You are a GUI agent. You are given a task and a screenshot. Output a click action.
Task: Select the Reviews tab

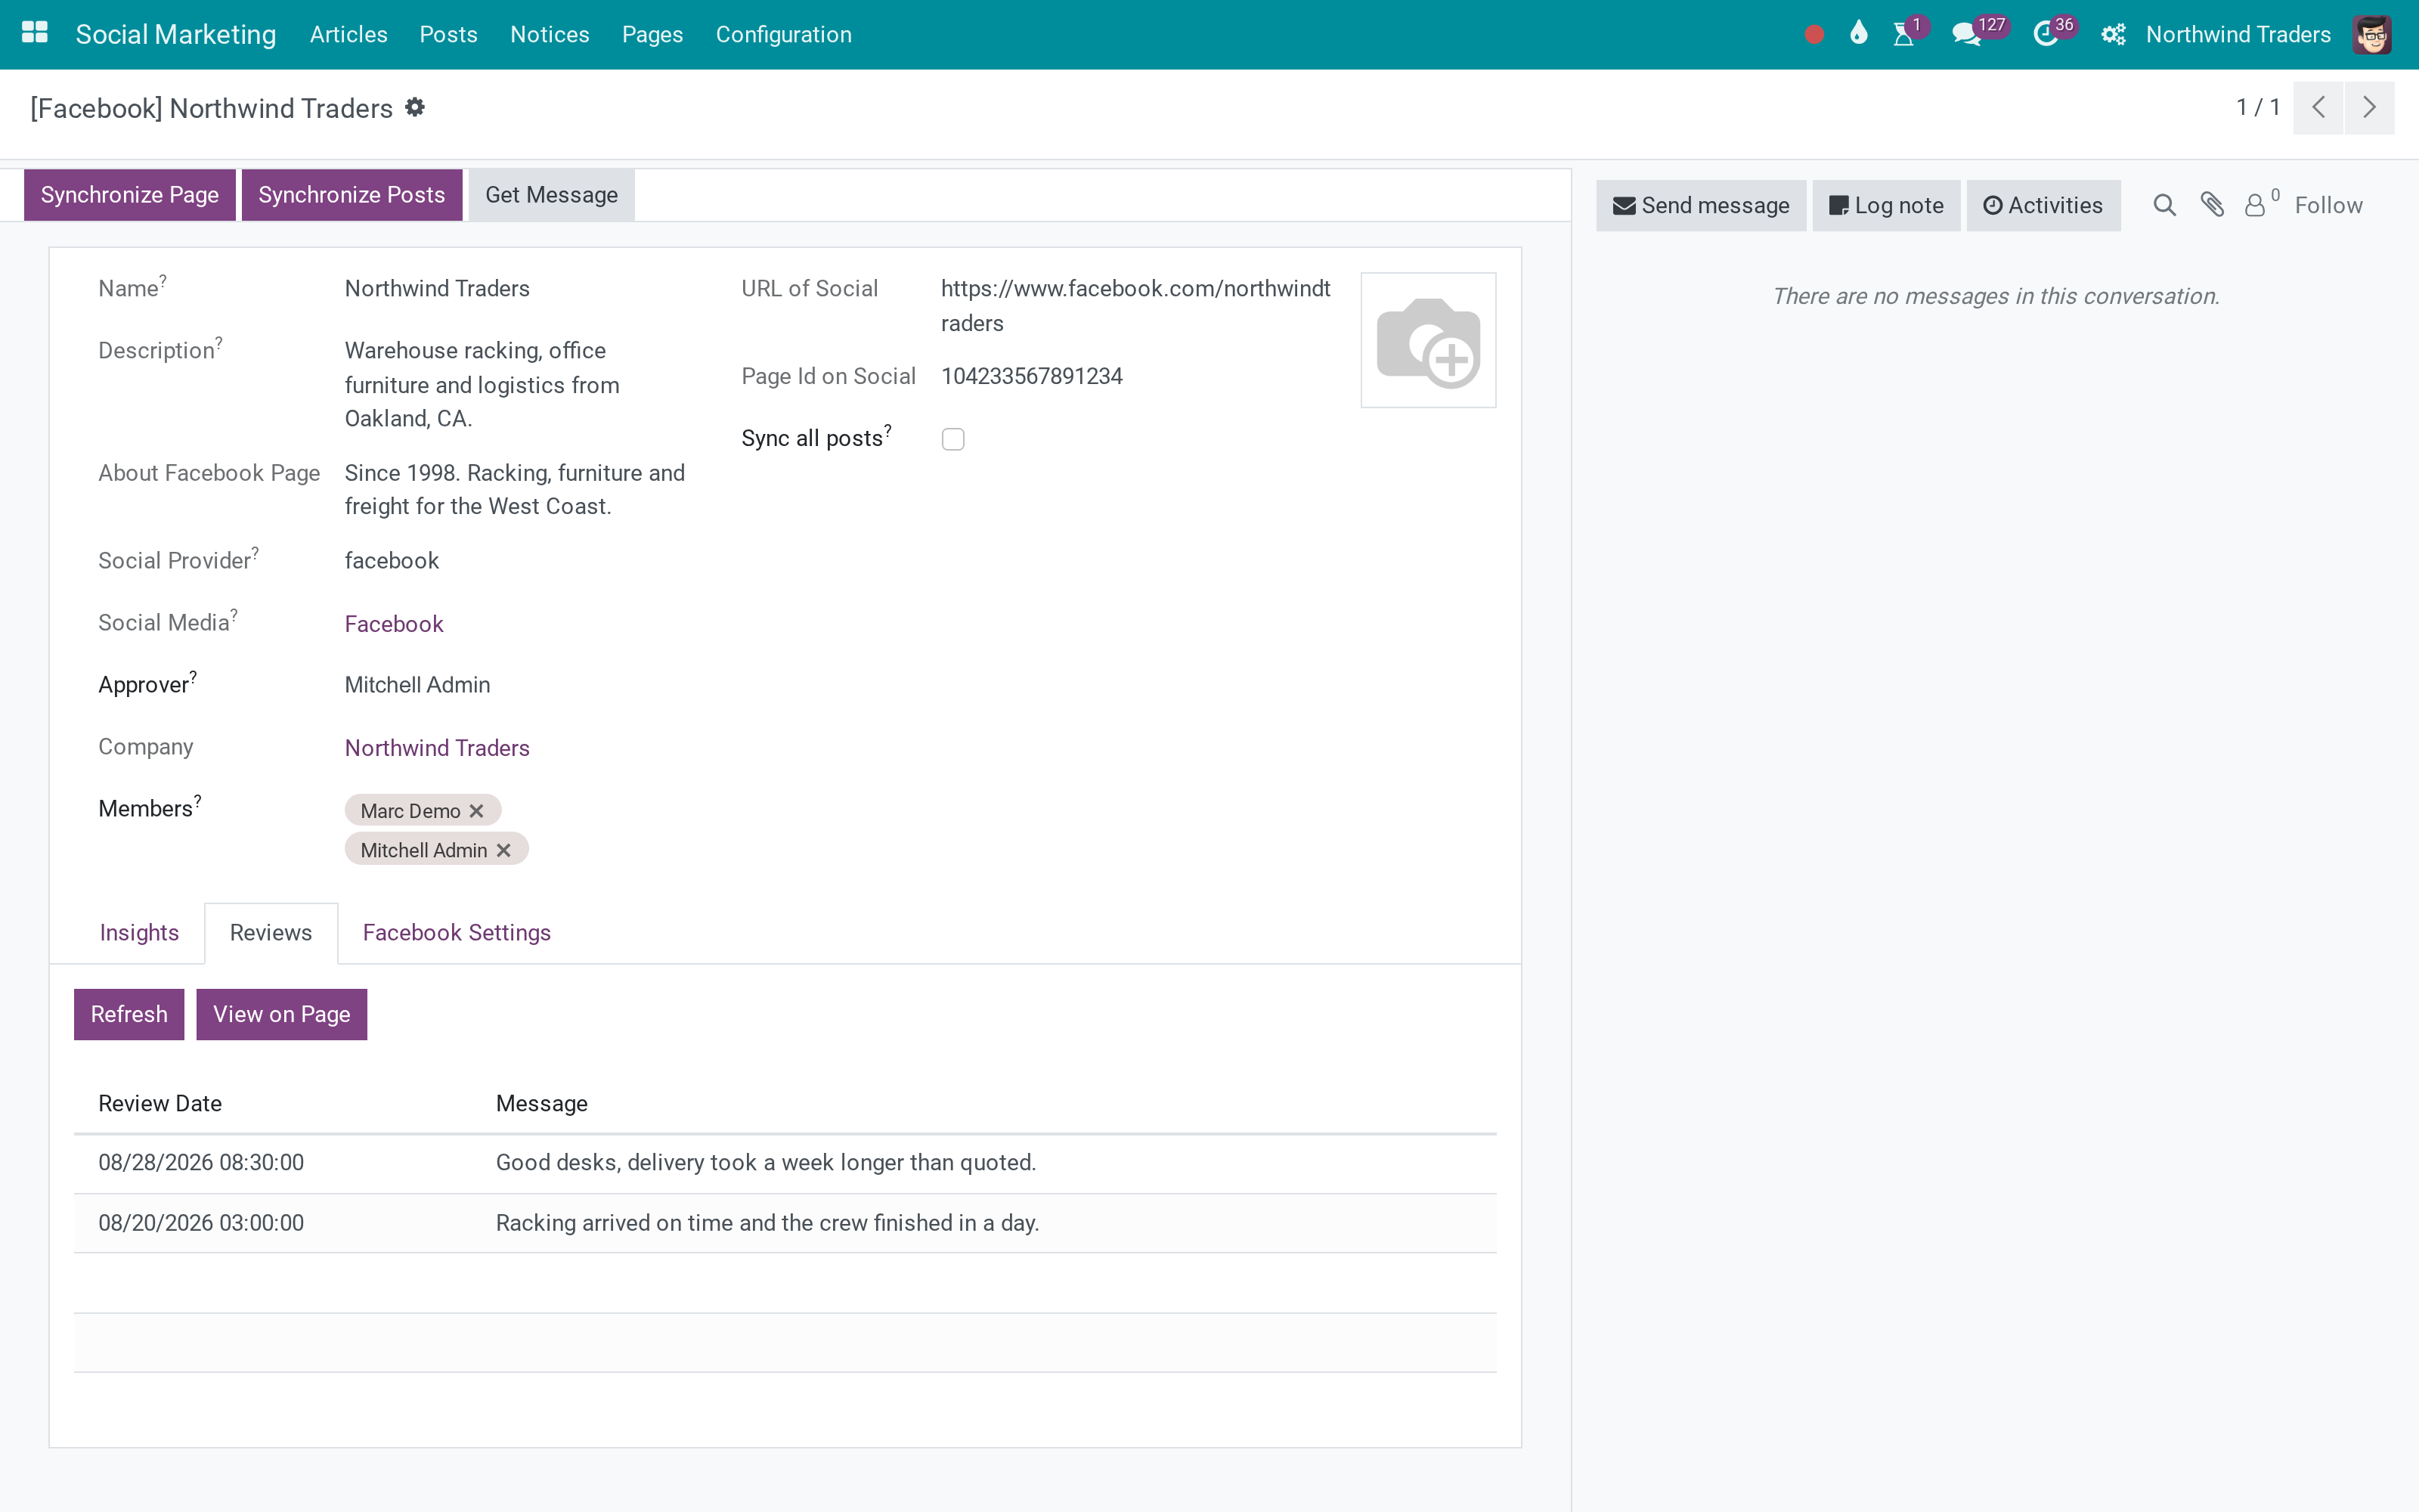click(x=271, y=933)
